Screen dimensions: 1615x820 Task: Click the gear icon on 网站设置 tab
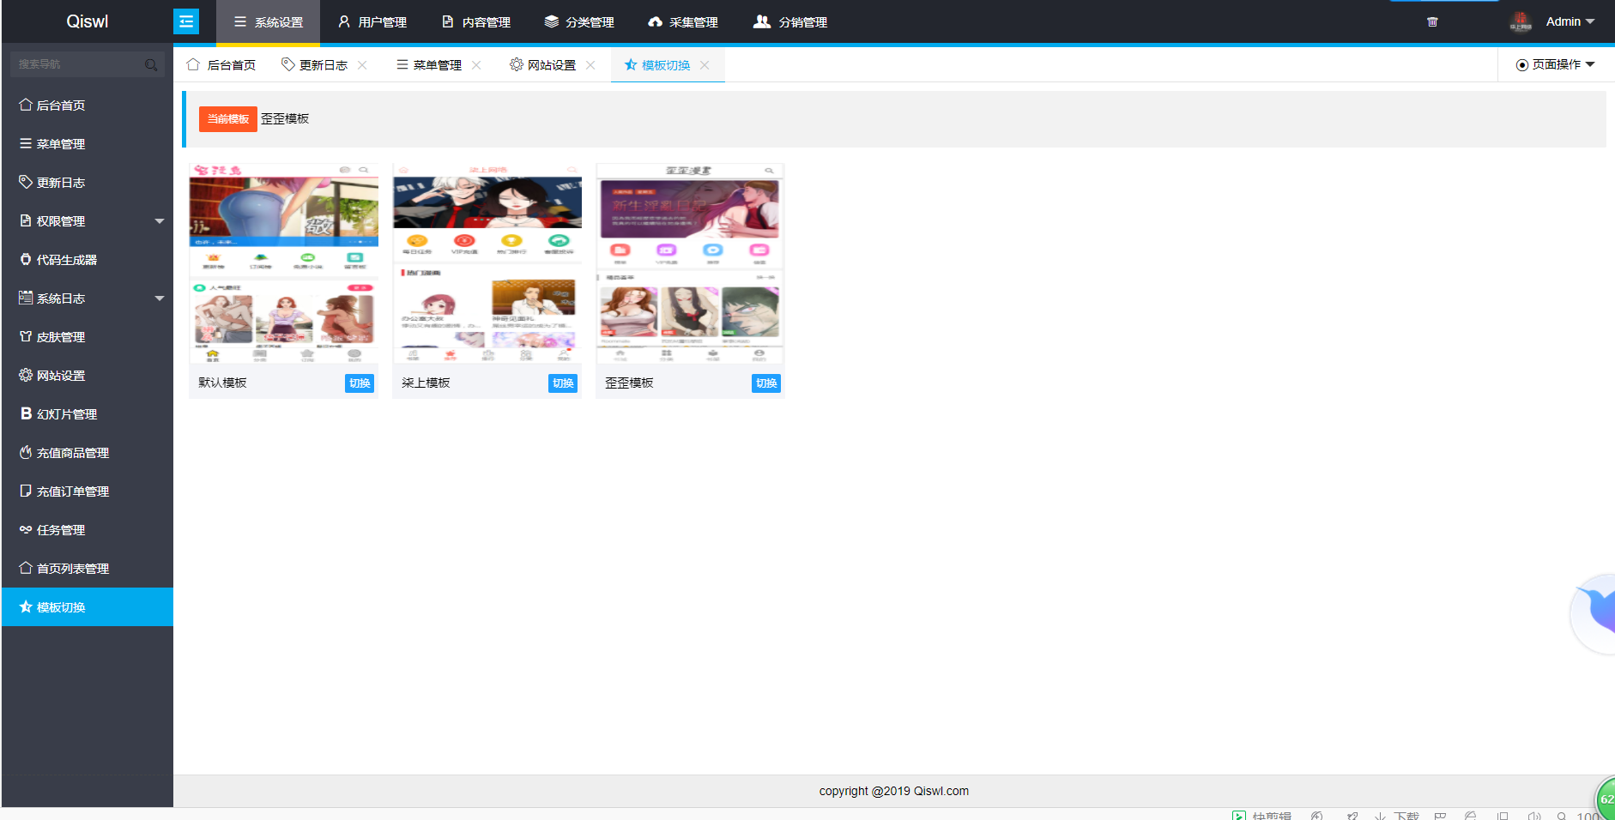click(516, 64)
